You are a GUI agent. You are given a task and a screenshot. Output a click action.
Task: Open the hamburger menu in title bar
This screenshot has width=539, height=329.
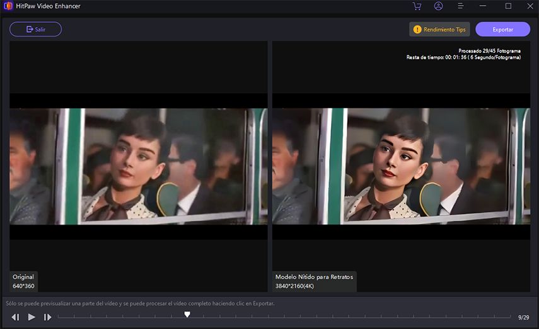(x=461, y=6)
